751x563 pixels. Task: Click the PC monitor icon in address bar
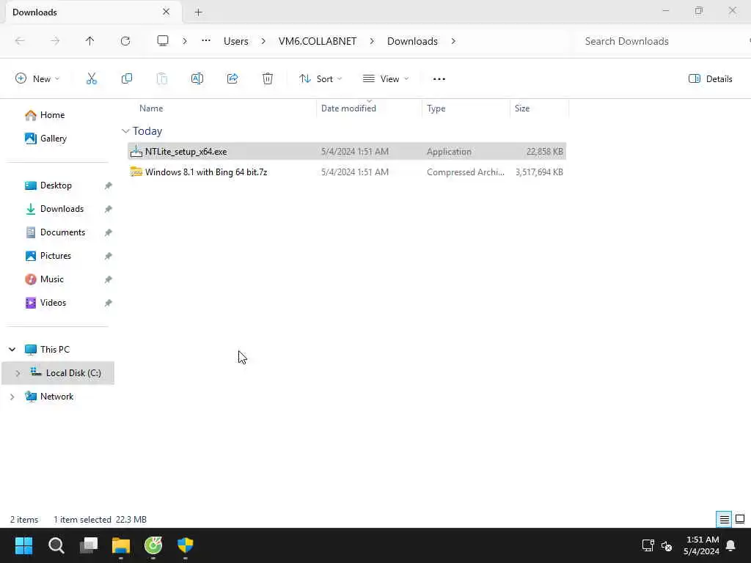pyautogui.click(x=163, y=41)
